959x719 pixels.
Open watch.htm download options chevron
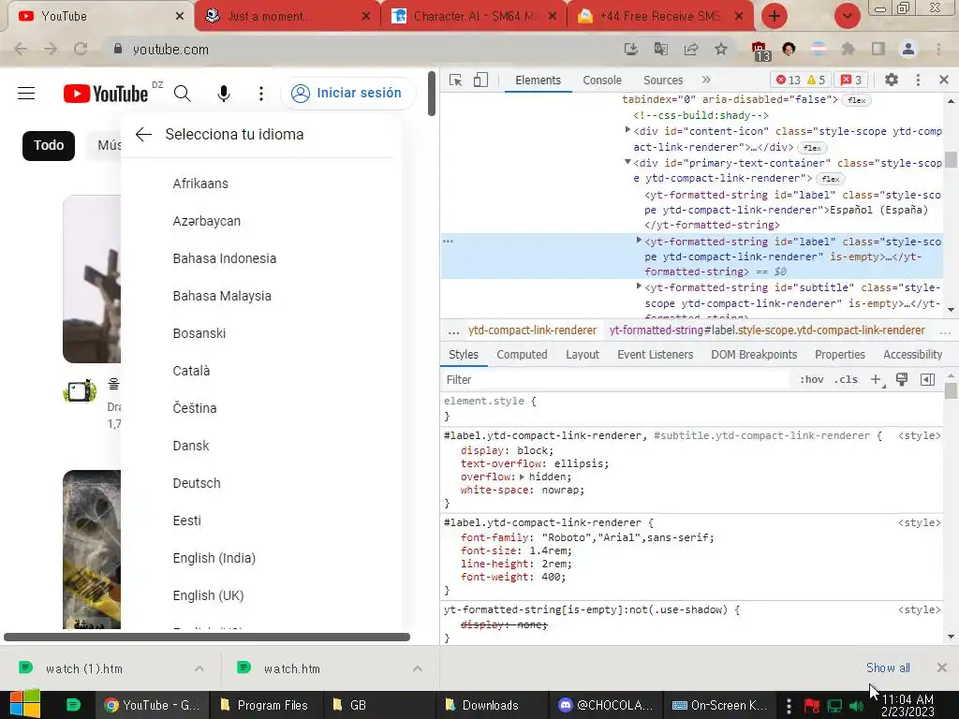tap(418, 668)
